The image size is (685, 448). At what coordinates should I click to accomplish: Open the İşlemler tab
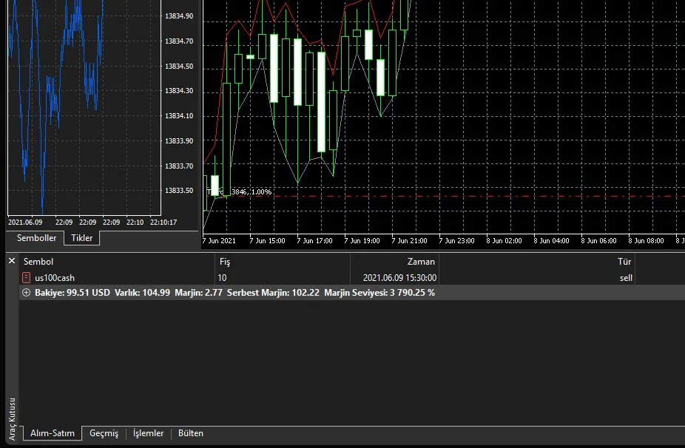point(148,433)
